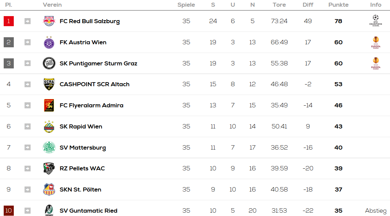Select the SV Mattersburg green badge

point(49,147)
